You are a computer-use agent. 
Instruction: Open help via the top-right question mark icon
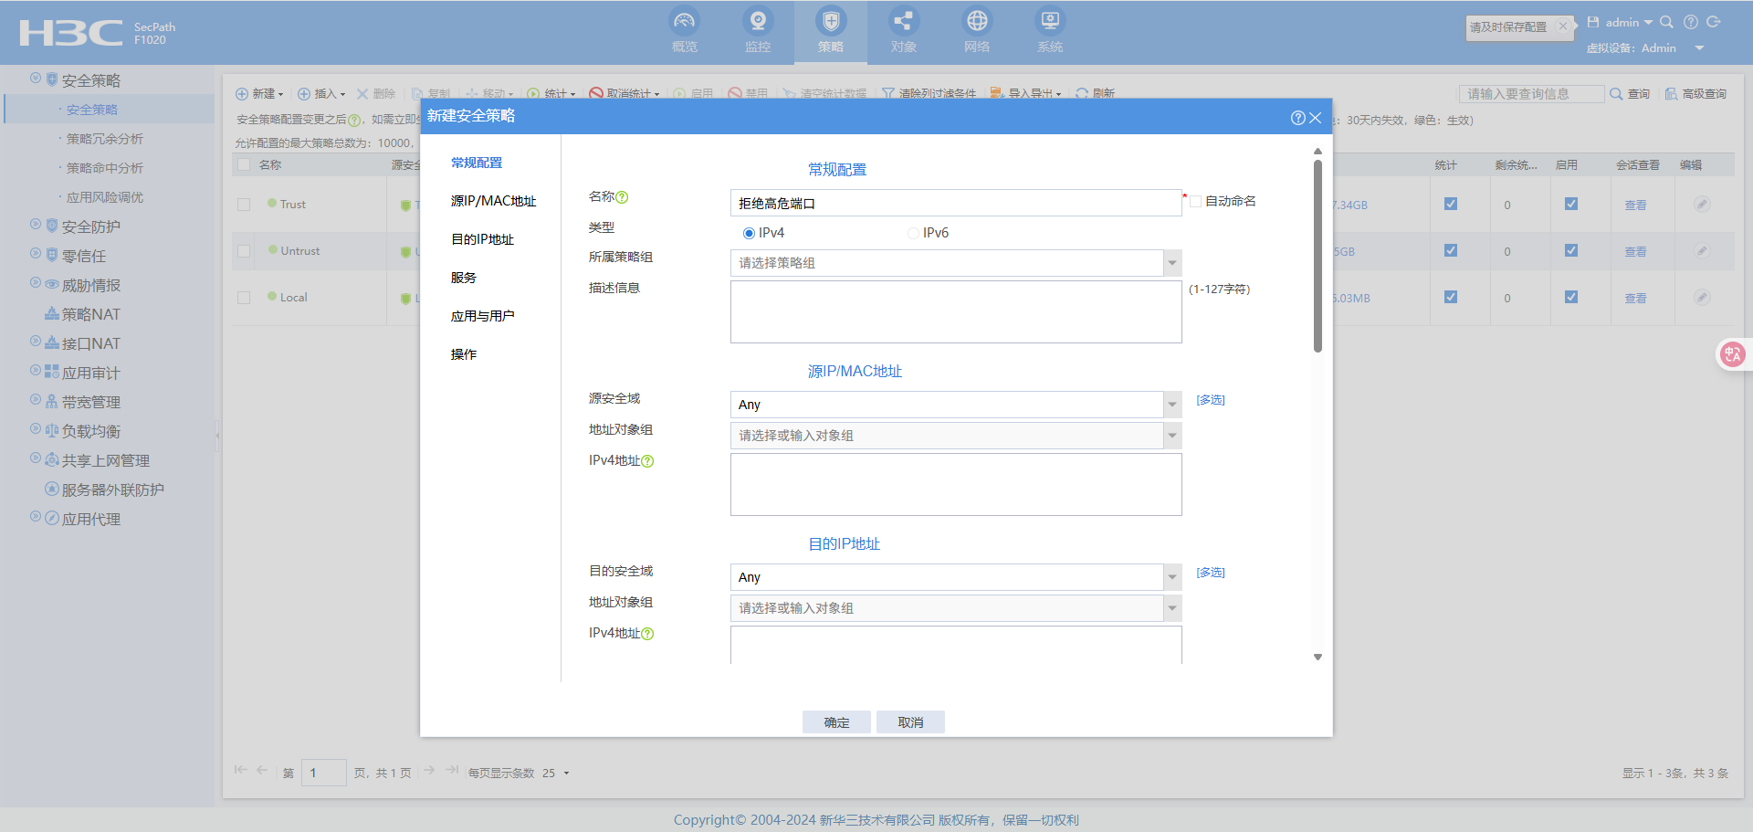[x=1691, y=22]
